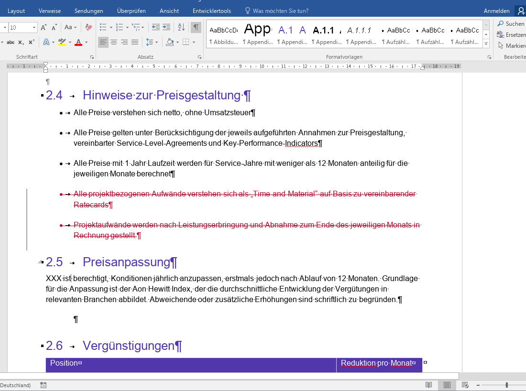Click the 'Was möchten Sie tun?' search box
The image size is (526, 391).
click(x=277, y=11)
